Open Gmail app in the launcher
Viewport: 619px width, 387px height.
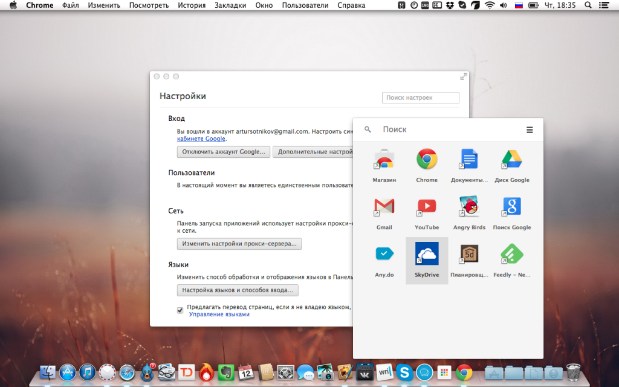point(384,207)
